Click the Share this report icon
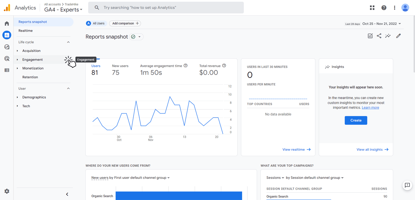415x200 pixels. point(379,36)
